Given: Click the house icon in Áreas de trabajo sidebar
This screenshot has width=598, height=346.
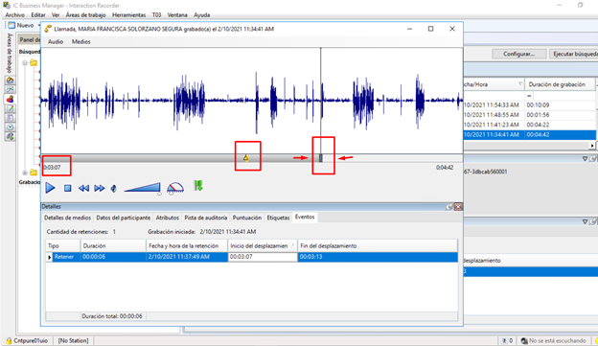Looking at the screenshot, I should point(10,81).
